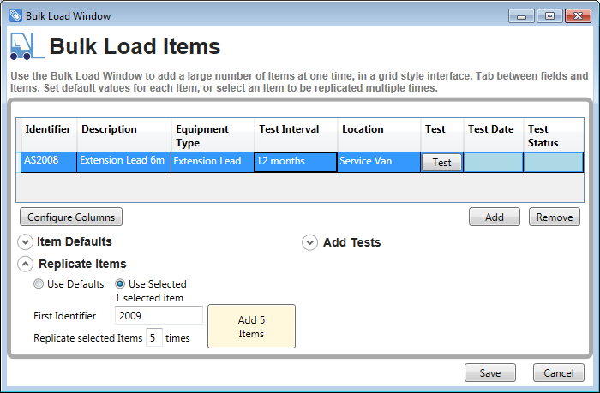
Task: Cancel the bulk load window
Action: [x=559, y=373]
